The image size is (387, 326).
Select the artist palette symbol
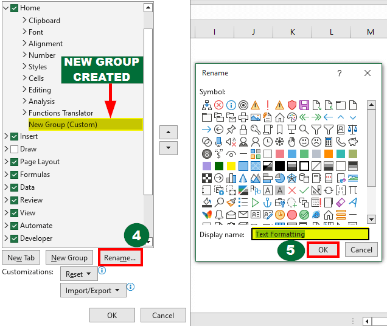(x=292, y=117)
